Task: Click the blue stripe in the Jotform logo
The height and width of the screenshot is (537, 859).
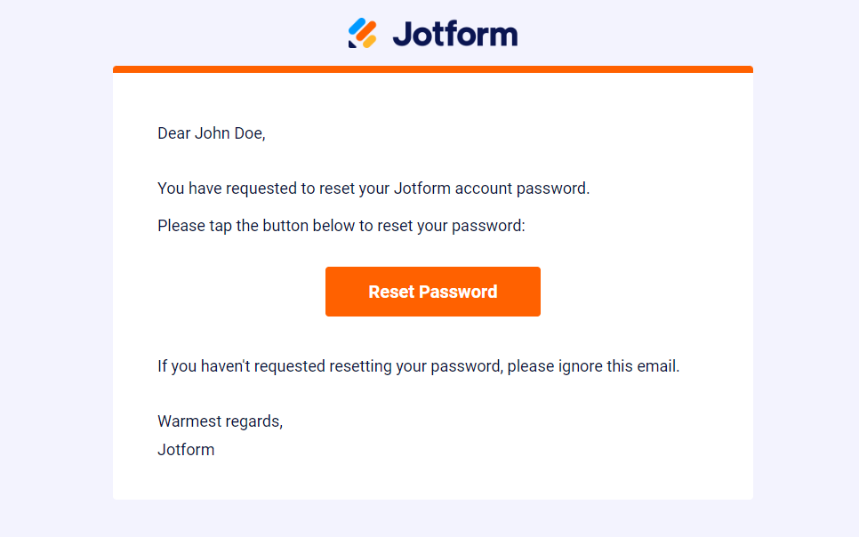Action: (x=357, y=28)
